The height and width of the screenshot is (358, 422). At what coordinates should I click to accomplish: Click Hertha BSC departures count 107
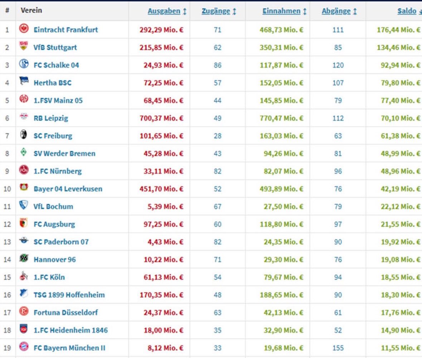click(338, 83)
